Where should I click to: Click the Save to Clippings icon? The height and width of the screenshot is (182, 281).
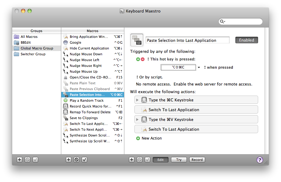(x=66, y=118)
